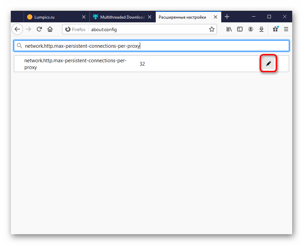Image resolution: width=303 pixels, height=245 pixels.
Task: Click the forward navigation arrow
Action: click(x=28, y=29)
